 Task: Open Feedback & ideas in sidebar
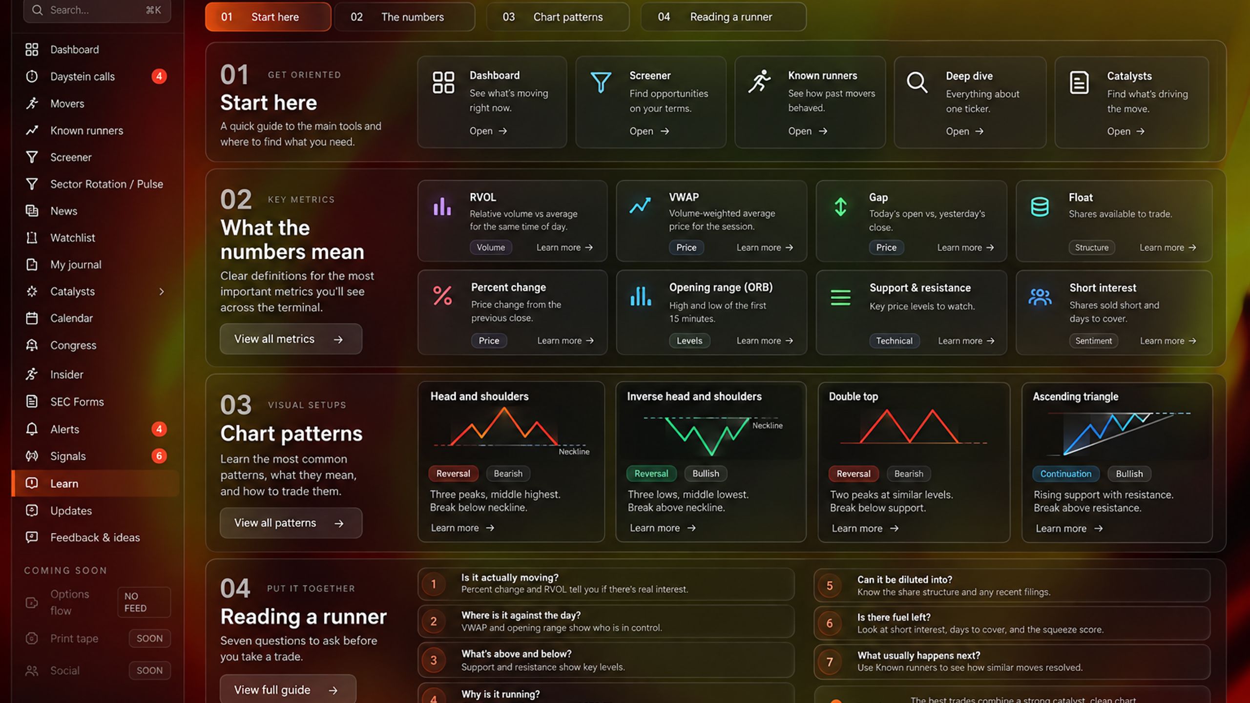(x=95, y=538)
